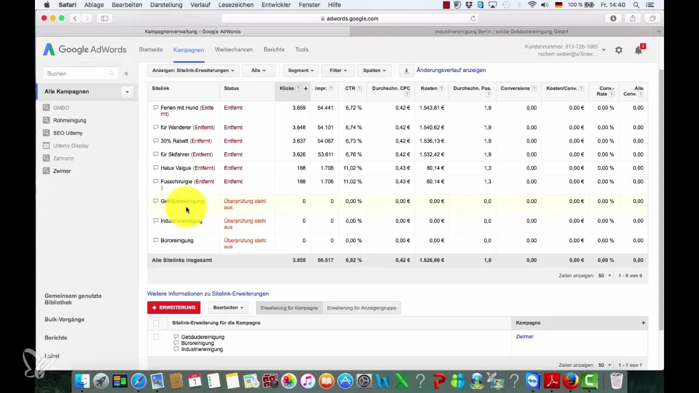
Task: Open Safari from the Dock
Action: click(139, 380)
